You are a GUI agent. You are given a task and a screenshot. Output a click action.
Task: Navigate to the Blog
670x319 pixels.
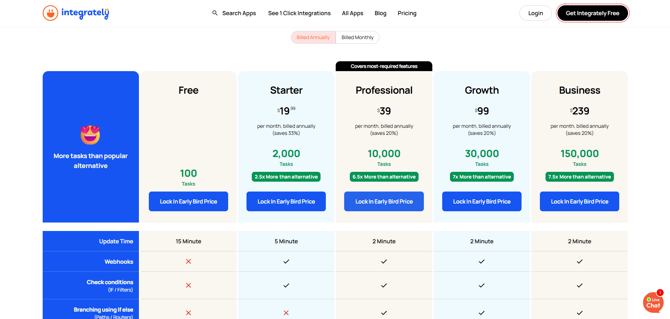click(x=380, y=13)
